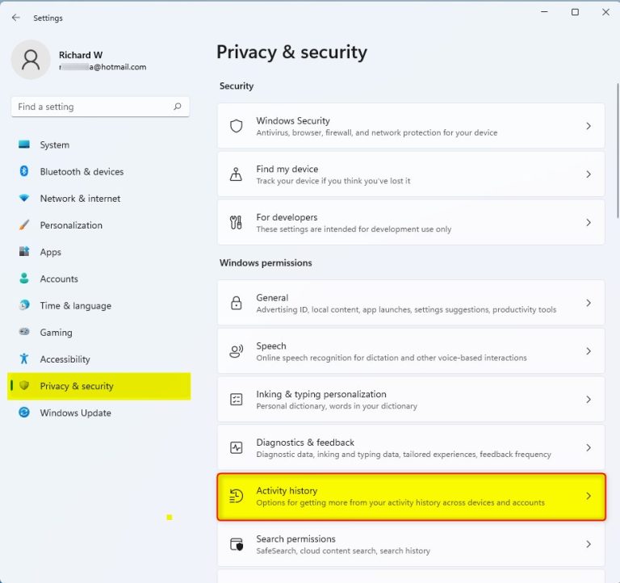Click the For developers tools icon

[236, 223]
